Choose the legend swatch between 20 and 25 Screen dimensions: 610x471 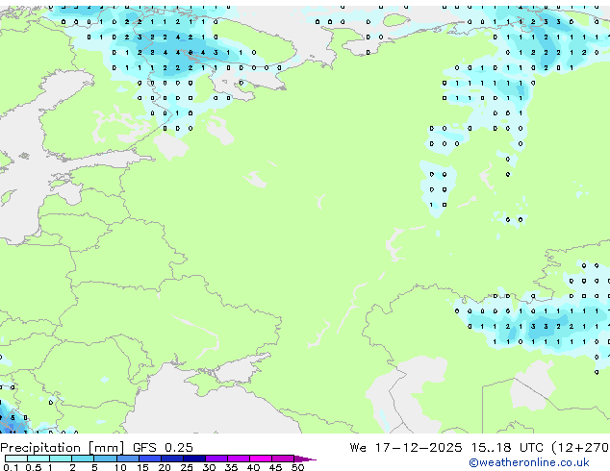pyautogui.click(x=172, y=459)
